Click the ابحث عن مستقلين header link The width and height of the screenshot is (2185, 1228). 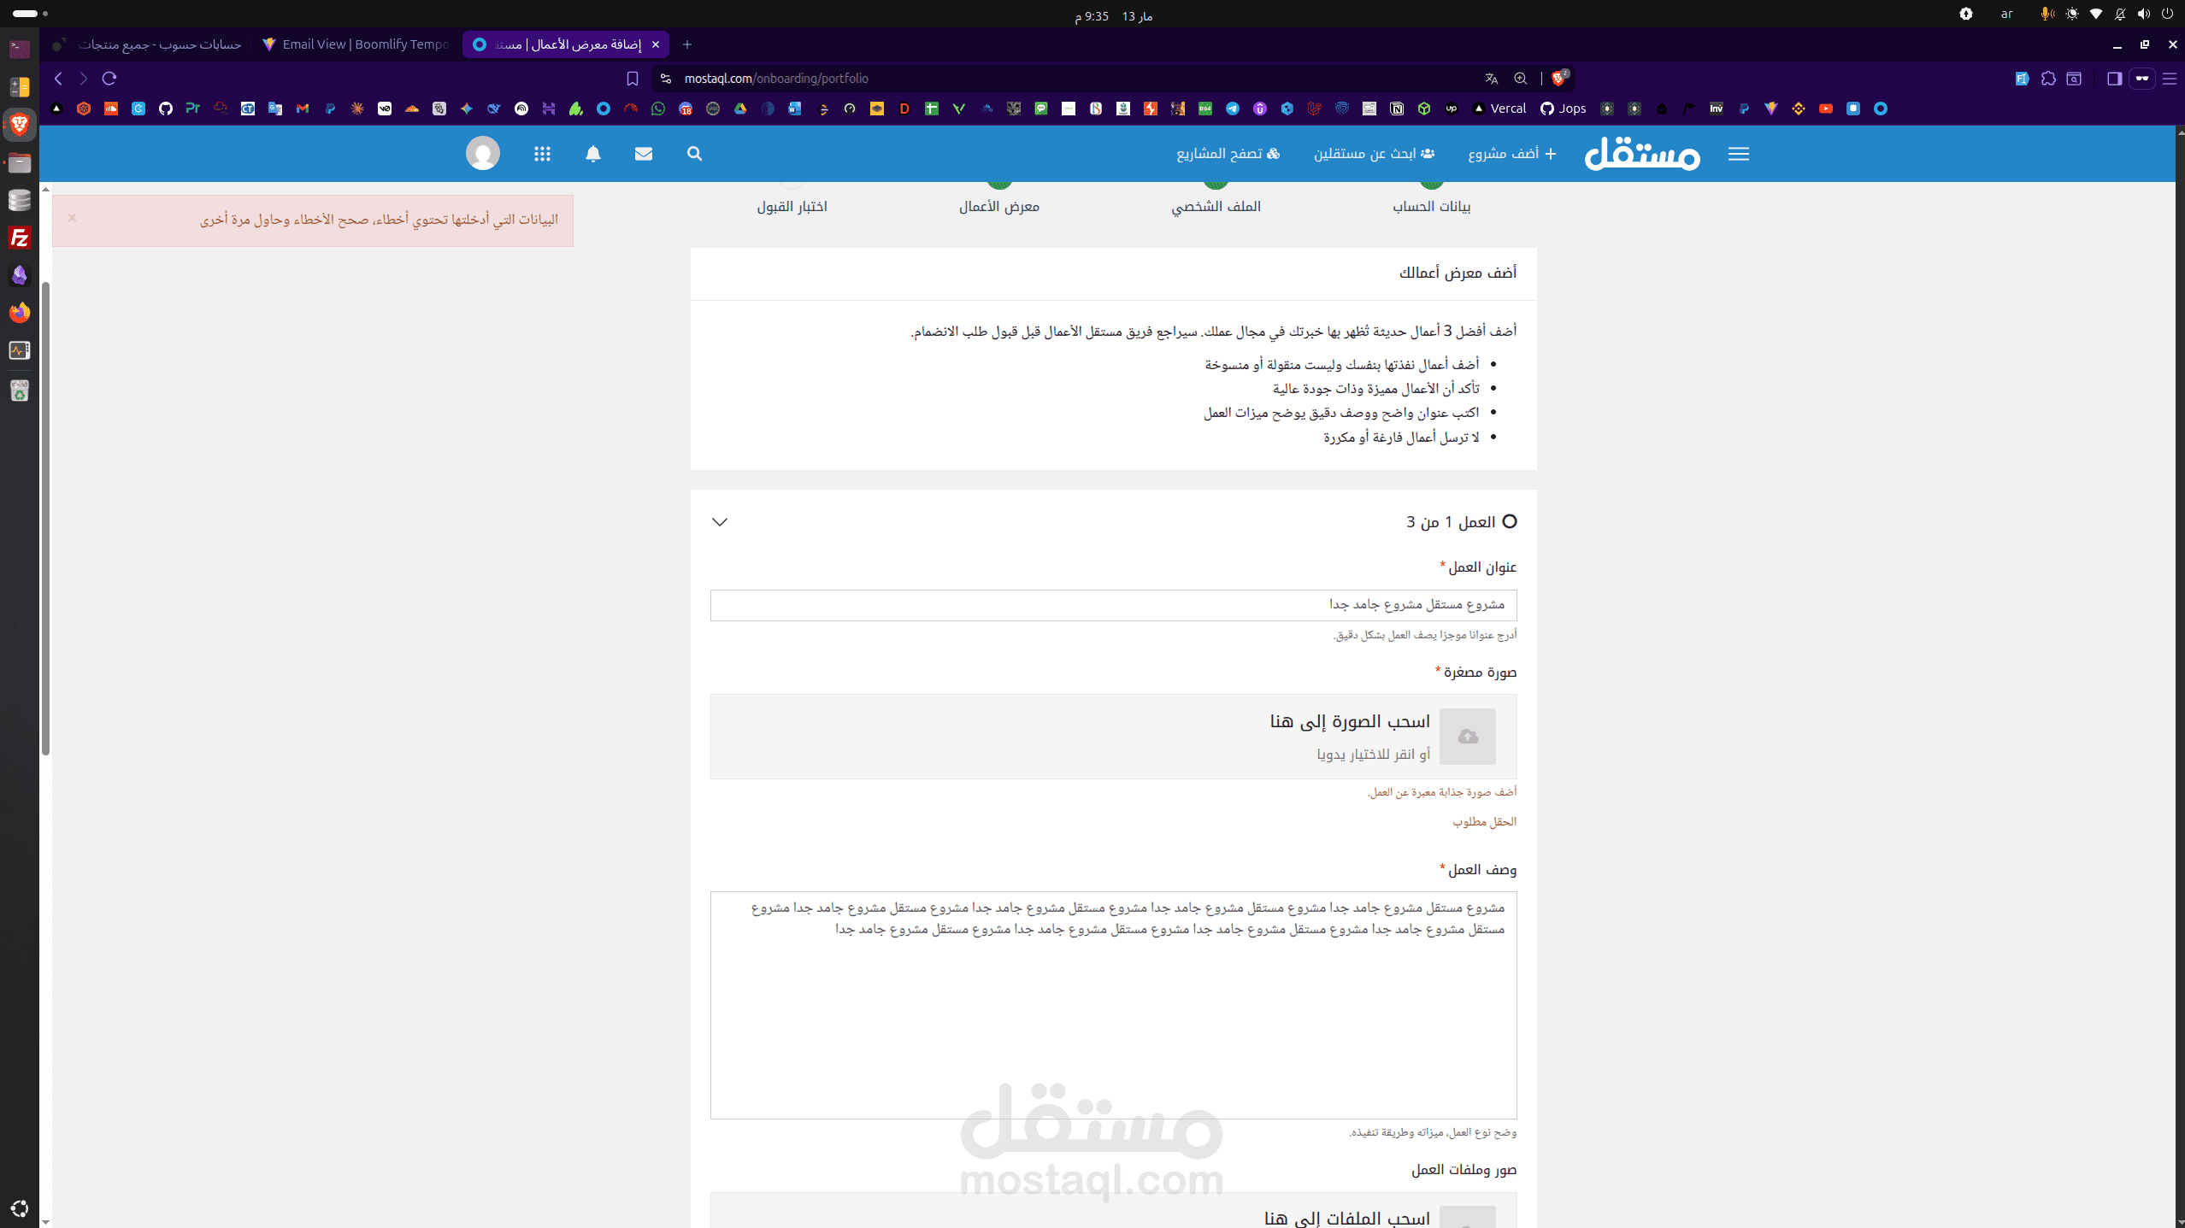coord(1374,154)
